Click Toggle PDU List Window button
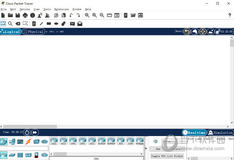 coord(167,156)
